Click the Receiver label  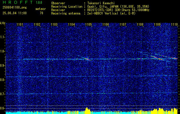(58, 10)
